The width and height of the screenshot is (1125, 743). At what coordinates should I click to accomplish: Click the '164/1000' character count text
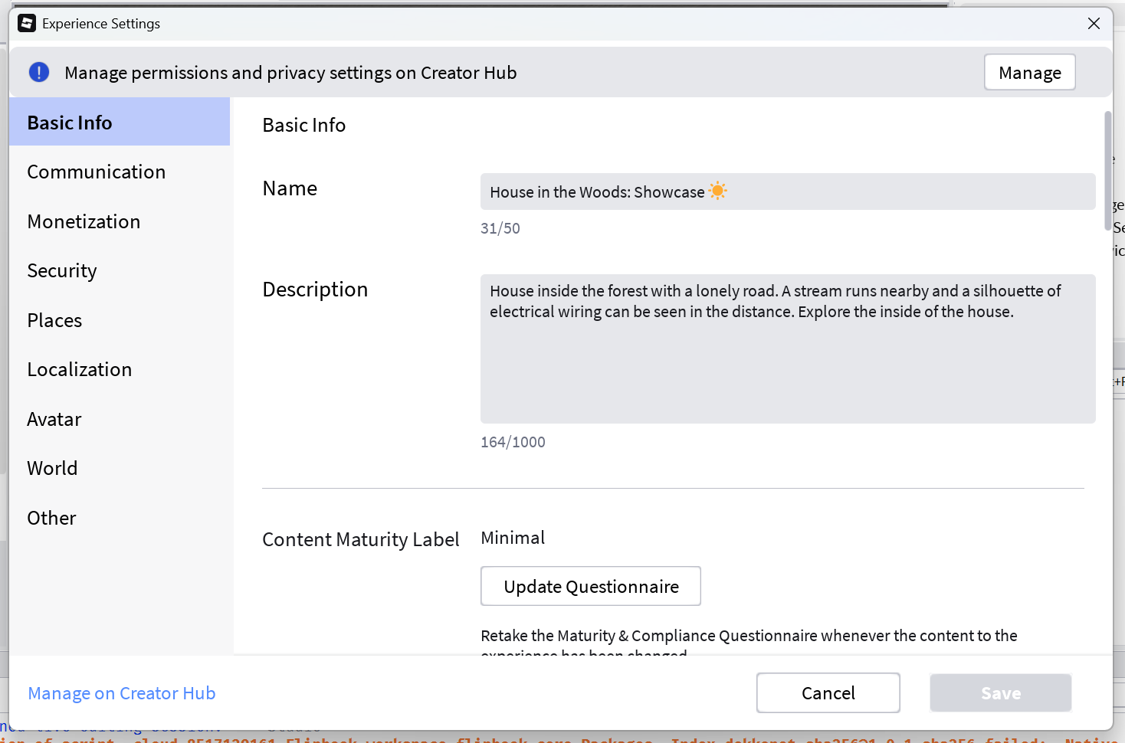click(x=513, y=442)
